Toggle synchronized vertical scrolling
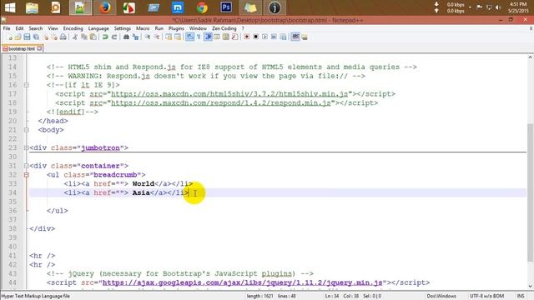Screen dimensions: 534x300 click(169, 37)
